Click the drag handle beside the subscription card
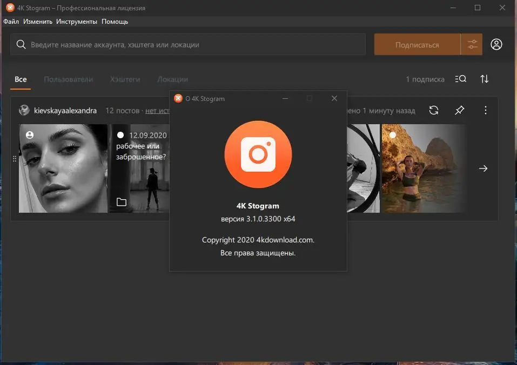The image size is (517, 365). pos(13,159)
